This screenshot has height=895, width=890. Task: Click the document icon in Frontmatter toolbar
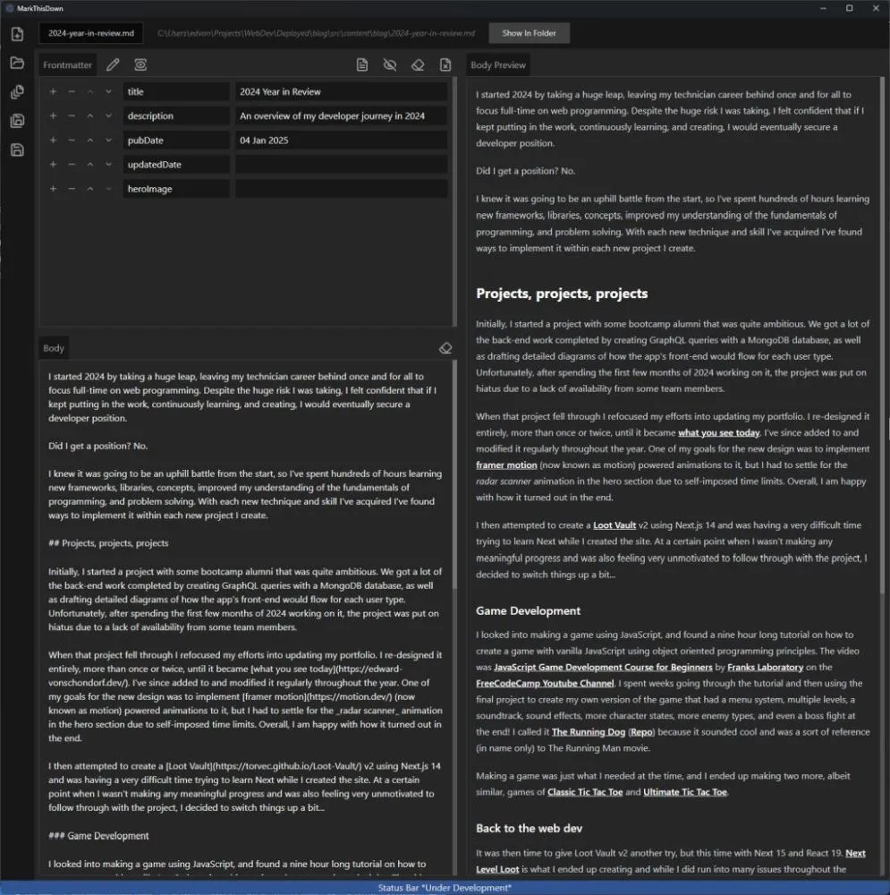(x=361, y=64)
